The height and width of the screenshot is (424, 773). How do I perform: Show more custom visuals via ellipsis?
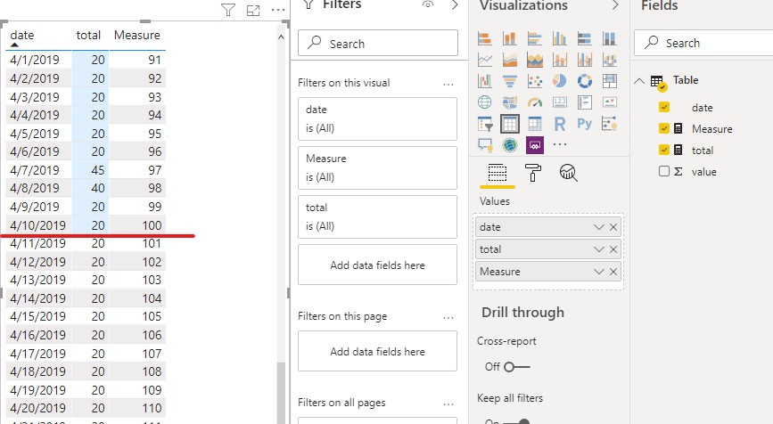(560, 145)
